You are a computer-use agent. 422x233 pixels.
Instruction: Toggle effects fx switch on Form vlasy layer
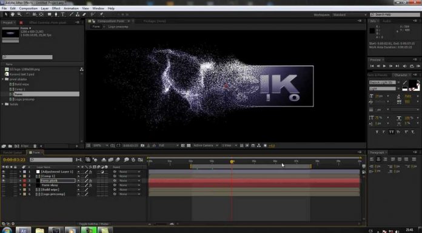point(90,185)
